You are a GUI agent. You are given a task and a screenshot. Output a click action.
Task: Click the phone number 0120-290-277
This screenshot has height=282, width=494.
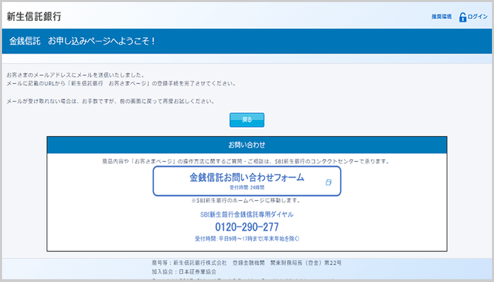tap(247, 226)
